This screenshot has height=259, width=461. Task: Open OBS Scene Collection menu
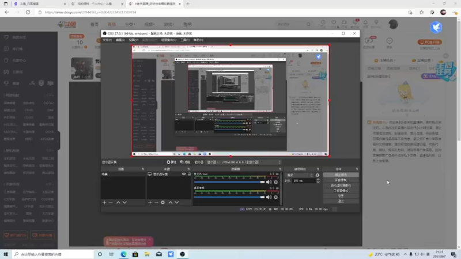tap(168, 40)
